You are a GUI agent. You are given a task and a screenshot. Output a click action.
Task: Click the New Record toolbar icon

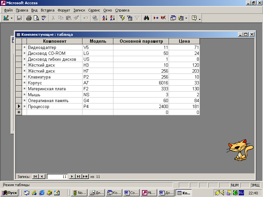(x=156, y=18)
